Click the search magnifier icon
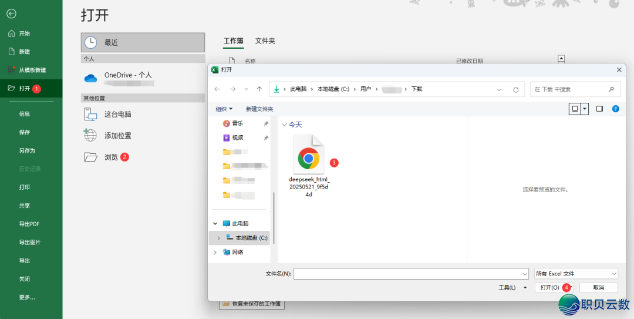Viewport: 634px width, 319px height. click(x=611, y=89)
